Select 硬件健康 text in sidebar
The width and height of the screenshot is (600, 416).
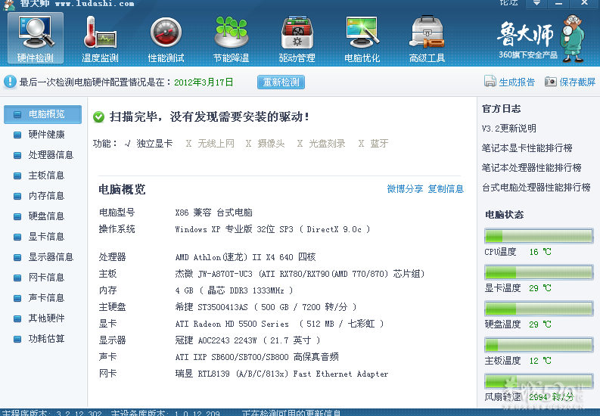click(46, 135)
